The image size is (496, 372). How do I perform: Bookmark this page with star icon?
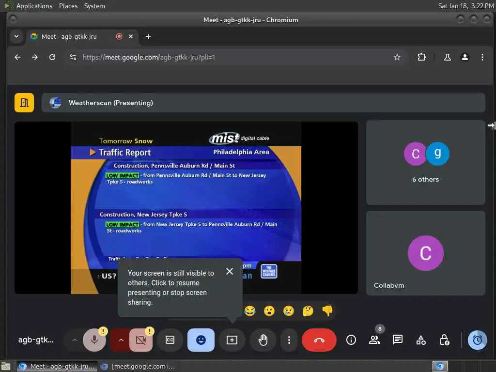397,57
